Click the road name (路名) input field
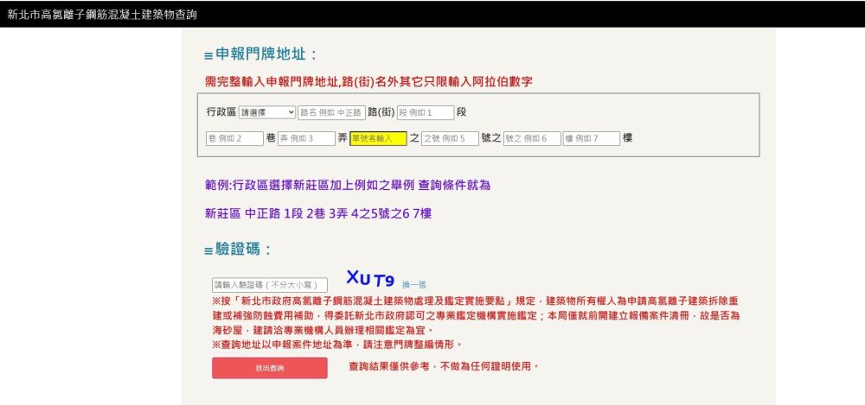This screenshot has width=865, height=405. [331, 112]
